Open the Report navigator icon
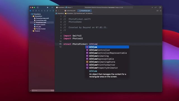The height and width of the screenshot is (101, 179). 53,11
